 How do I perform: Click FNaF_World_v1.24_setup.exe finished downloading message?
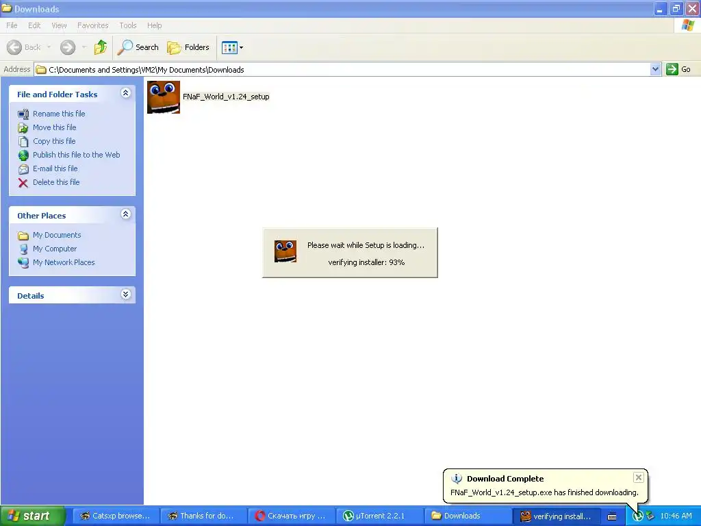pos(544,492)
